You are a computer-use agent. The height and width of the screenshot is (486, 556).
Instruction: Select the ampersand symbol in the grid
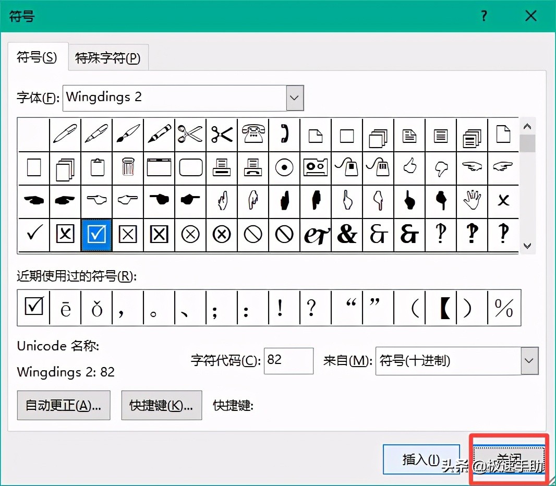pyautogui.click(x=347, y=234)
